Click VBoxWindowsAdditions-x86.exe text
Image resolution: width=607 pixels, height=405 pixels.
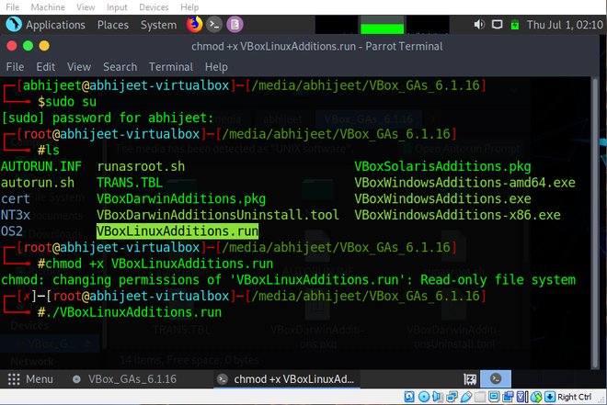click(x=457, y=215)
